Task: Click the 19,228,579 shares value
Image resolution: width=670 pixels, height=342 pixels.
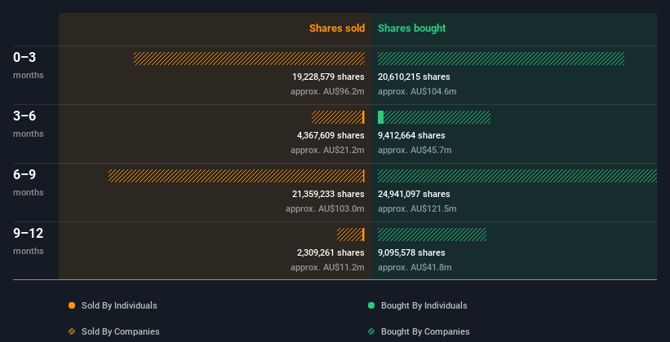Action: [328, 77]
